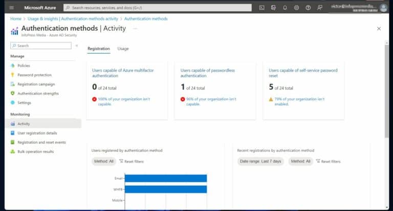Click the Password protection key icon
This screenshot has width=393, height=211.
12,75
